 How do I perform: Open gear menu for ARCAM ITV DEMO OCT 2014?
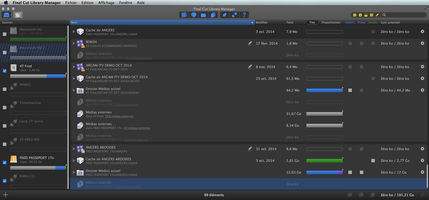(x=422, y=67)
